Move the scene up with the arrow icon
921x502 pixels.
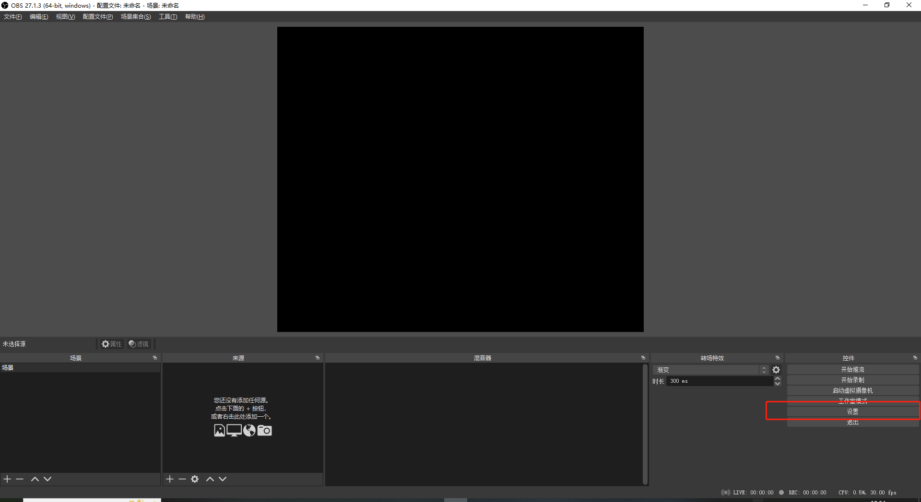click(35, 479)
